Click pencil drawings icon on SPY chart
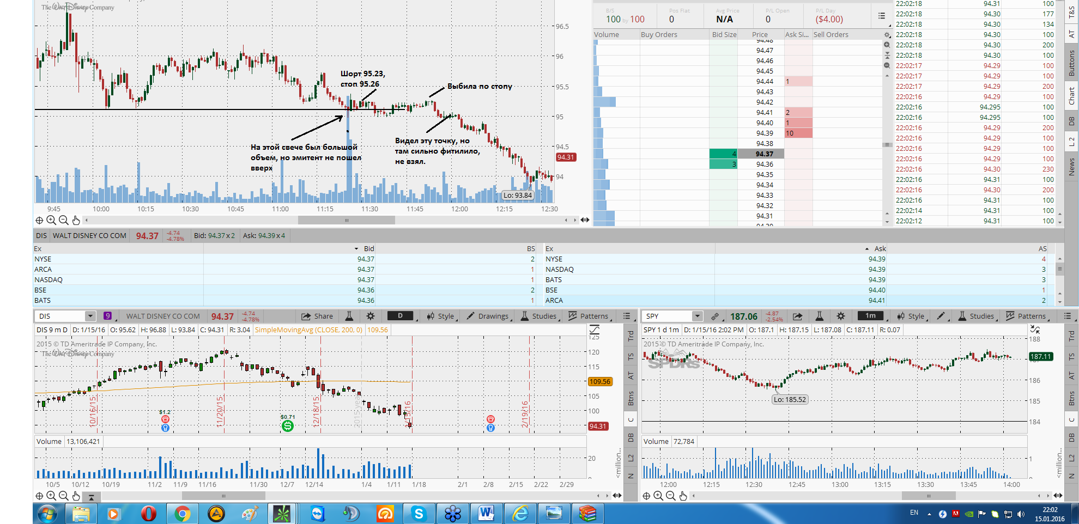1079x524 pixels. pyautogui.click(x=941, y=316)
